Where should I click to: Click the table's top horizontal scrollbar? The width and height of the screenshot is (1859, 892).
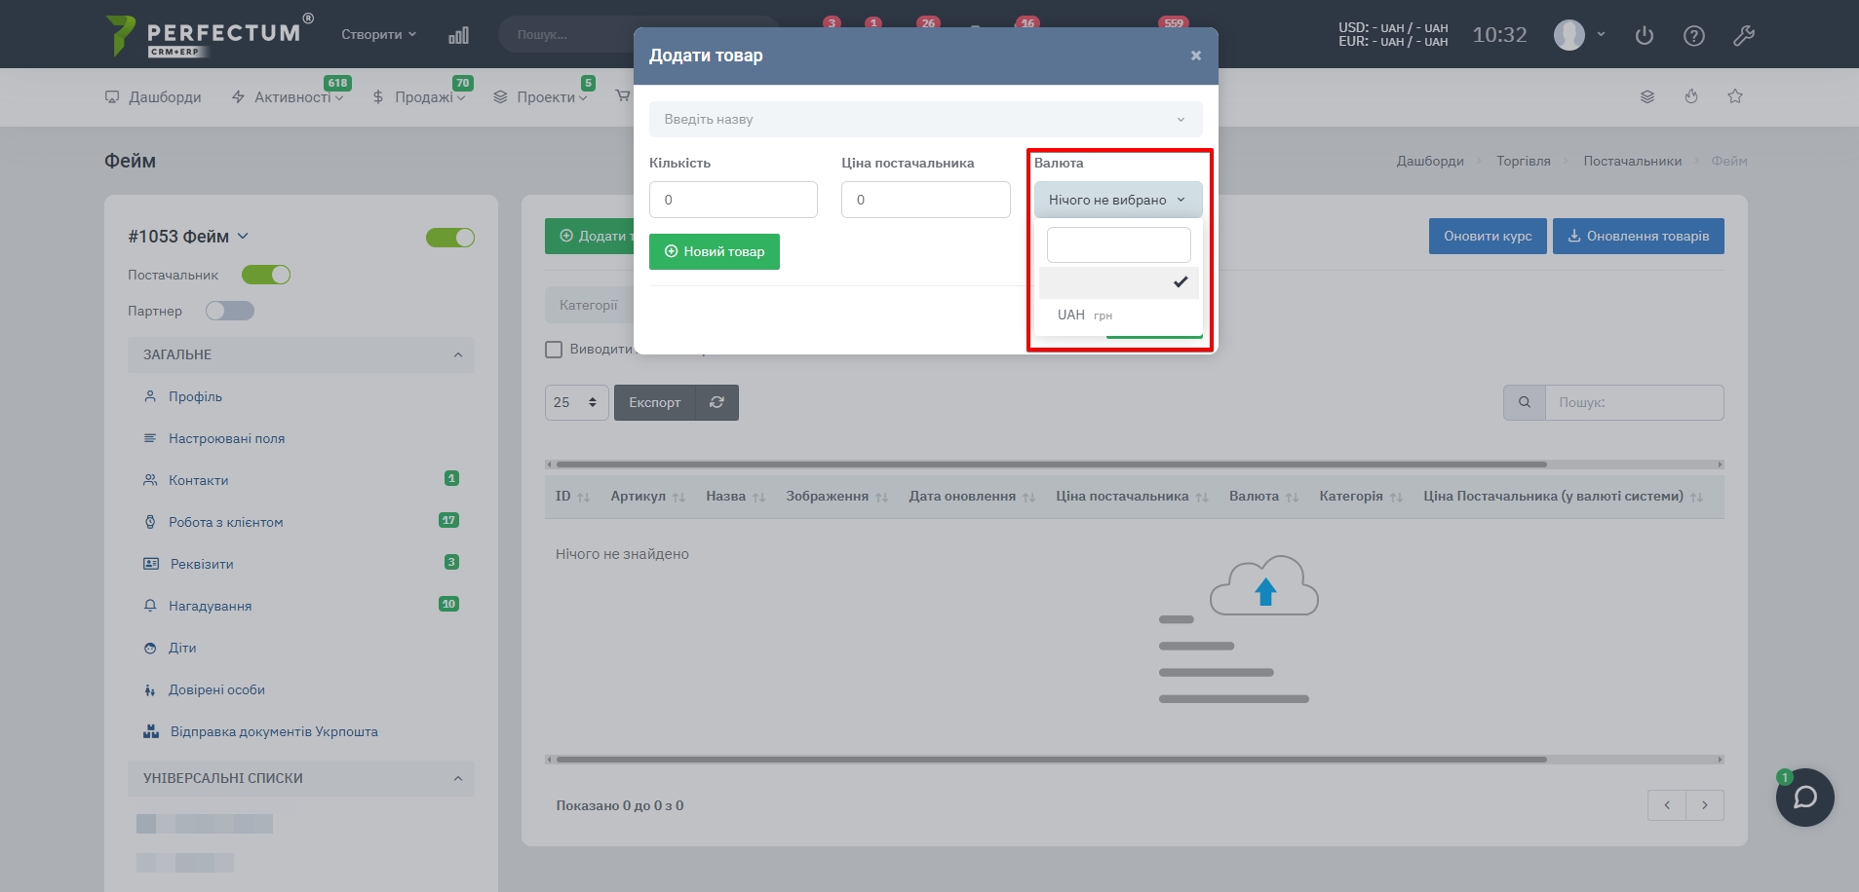pyautogui.click(x=1051, y=465)
